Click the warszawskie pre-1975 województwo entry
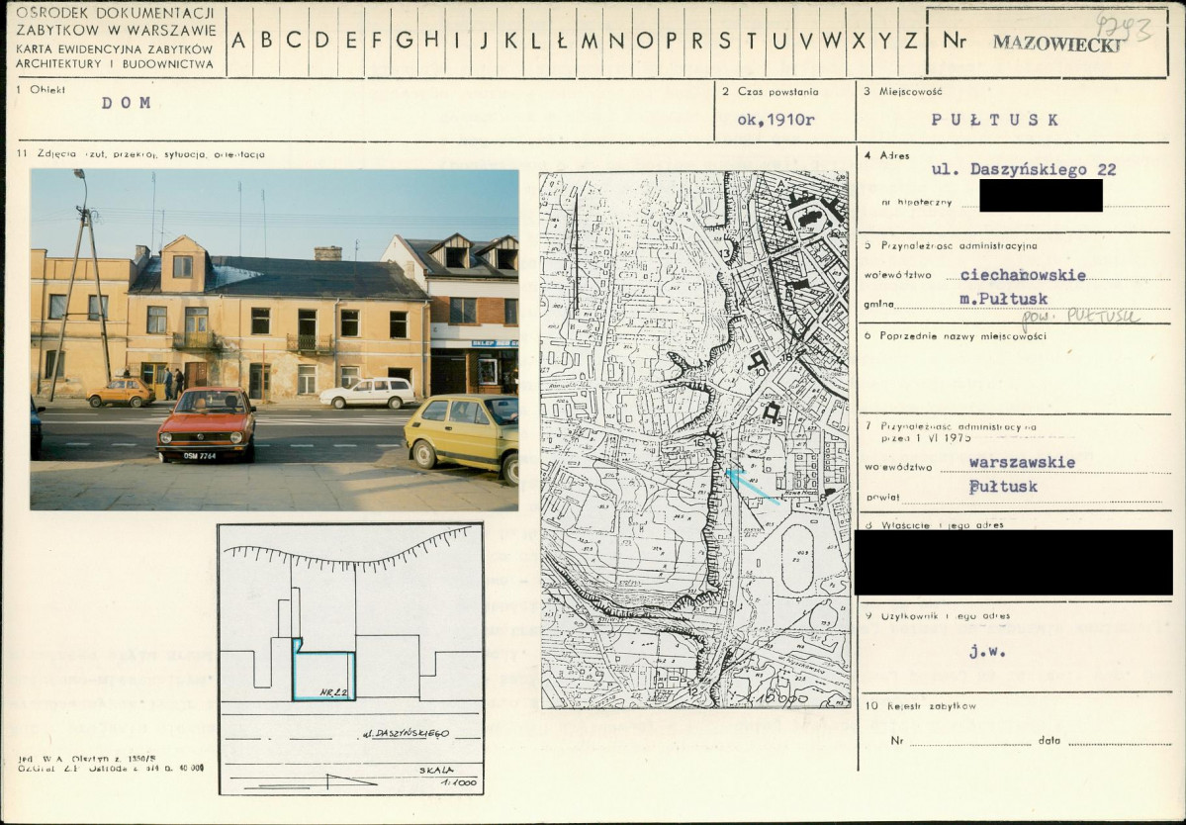Viewport: 1186px width, 825px height. point(1022,462)
